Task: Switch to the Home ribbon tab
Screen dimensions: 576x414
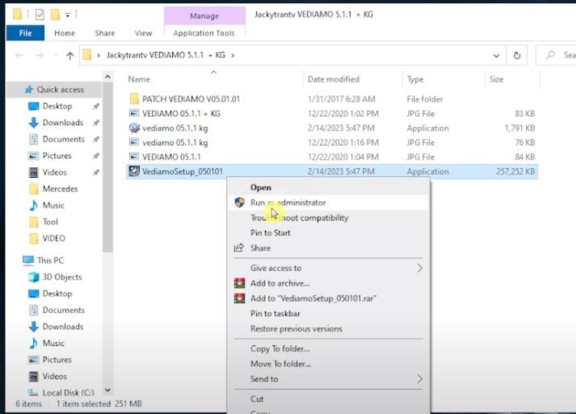Action: coord(65,33)
